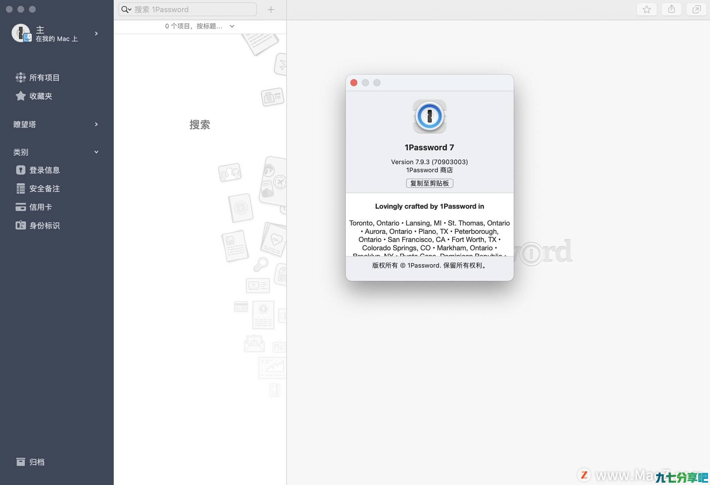Image resolution: width=710 pixels, height=485 pixels.
Task: Click 版权所有 copyright text
Action: (429, 265)
